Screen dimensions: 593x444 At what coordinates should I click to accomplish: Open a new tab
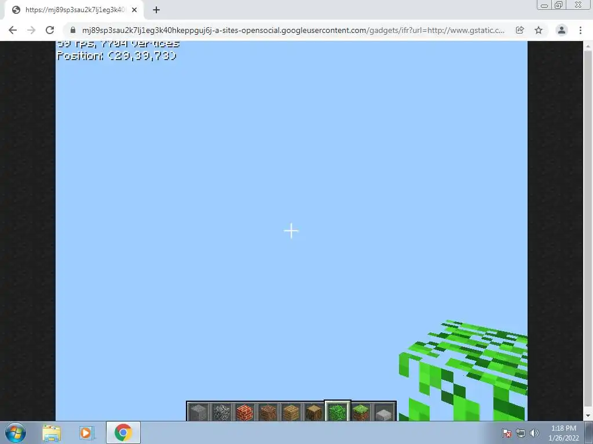click(156, 10)
